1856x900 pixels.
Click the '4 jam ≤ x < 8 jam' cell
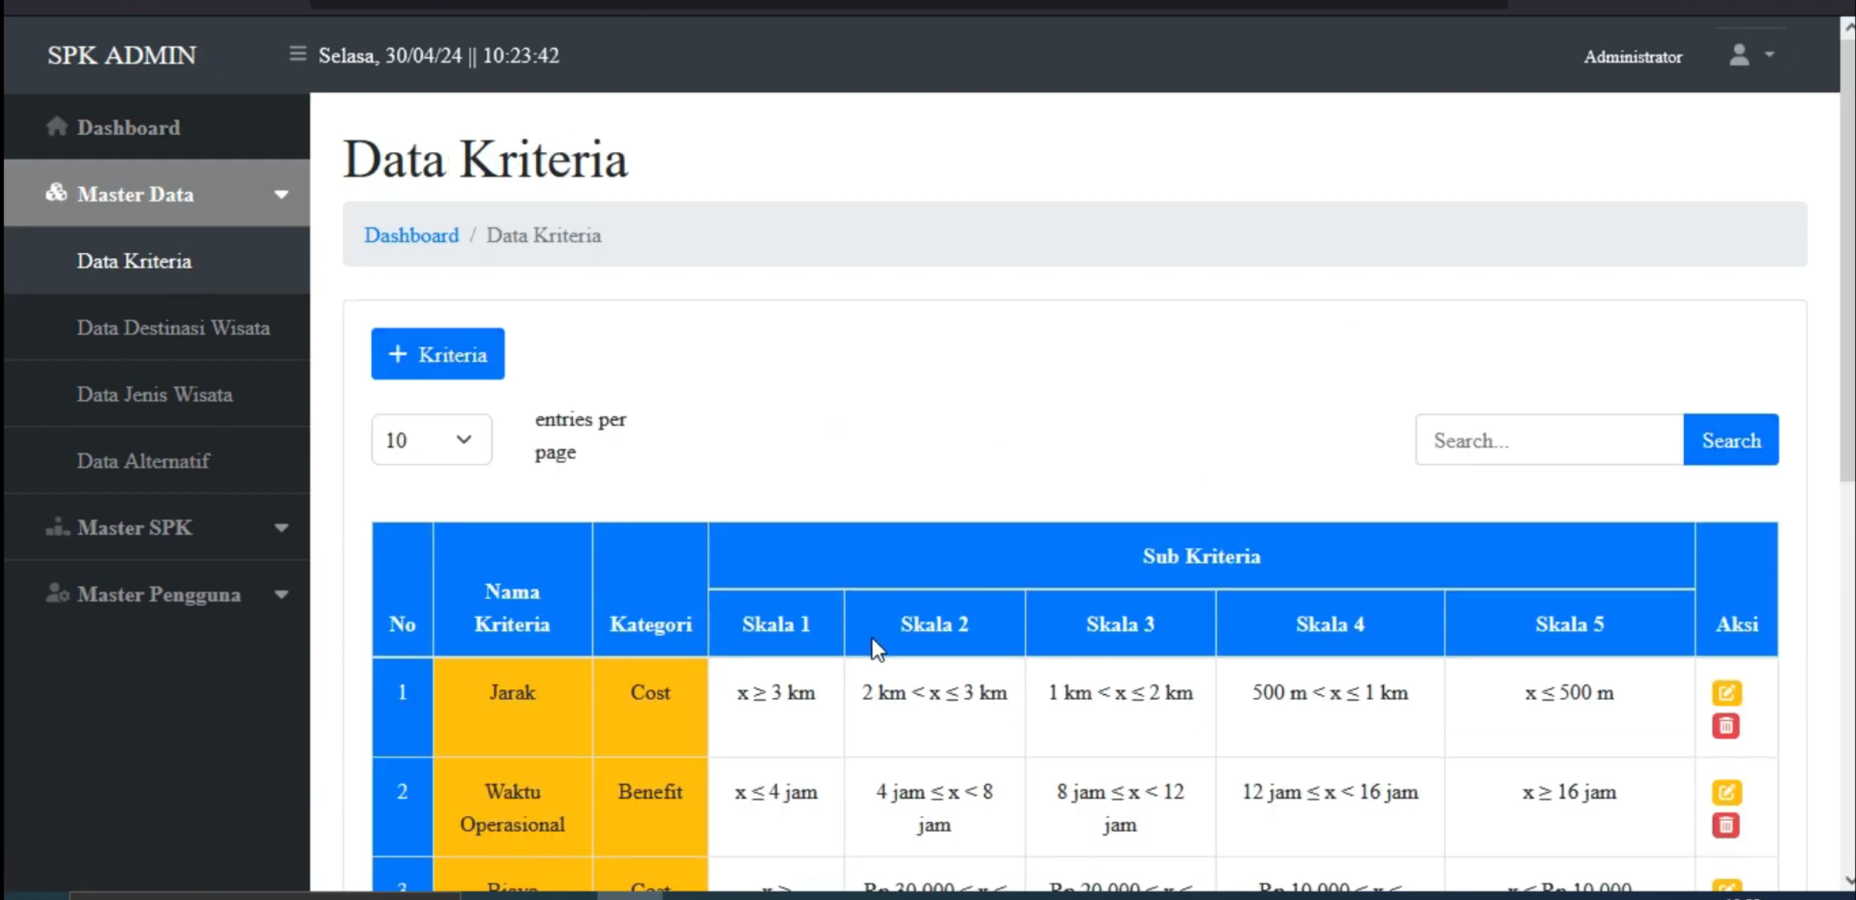tap(934, 808)
